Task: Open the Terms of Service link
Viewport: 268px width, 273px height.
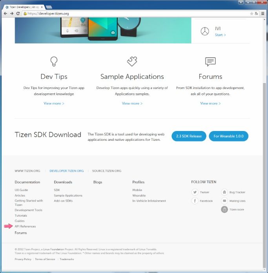Action: pos(45,259)
